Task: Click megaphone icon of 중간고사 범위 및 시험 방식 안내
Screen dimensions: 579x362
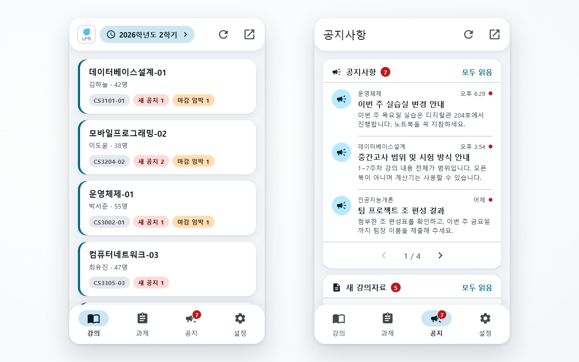Action: tap(342, 152)
